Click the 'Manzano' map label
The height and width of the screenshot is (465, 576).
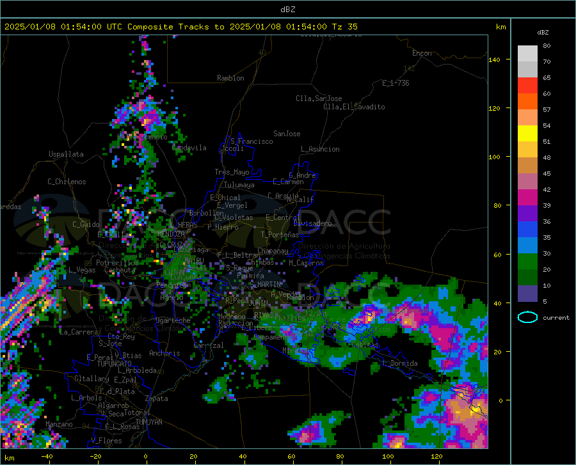pos(59,424)
